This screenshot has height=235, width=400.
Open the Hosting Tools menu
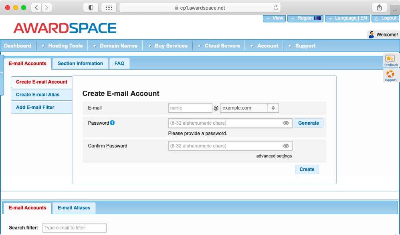65,46
